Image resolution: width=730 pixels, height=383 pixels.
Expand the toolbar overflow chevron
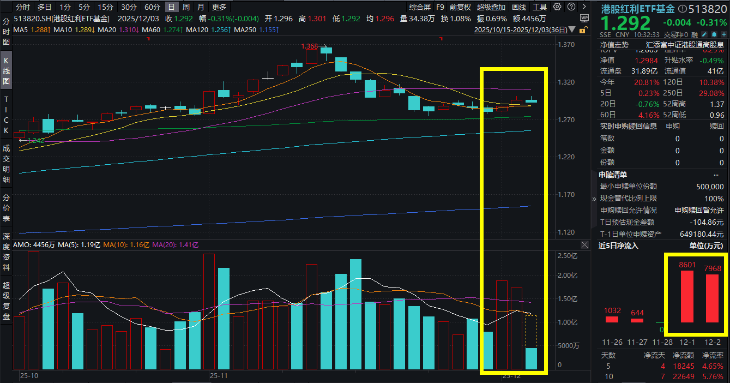[584, 7]
